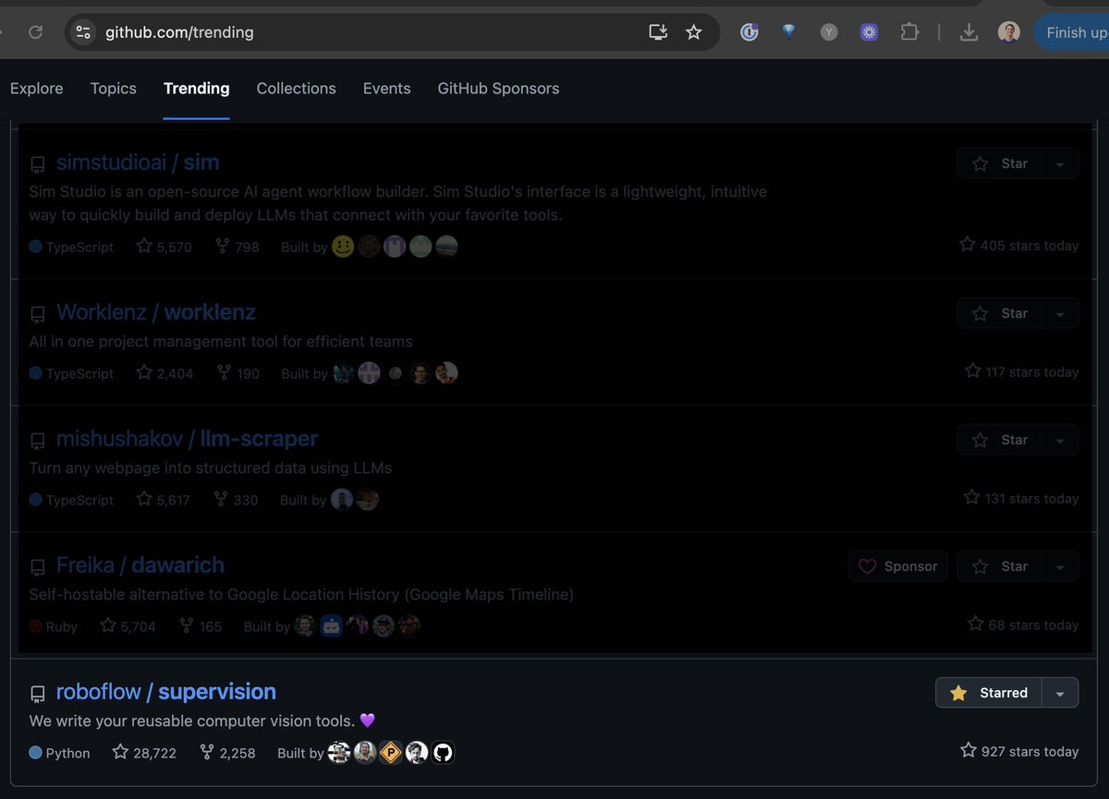Click the repo icon beside simstudioai / sim
This screenshot has width=1109, height=799.
(x=38, y=164)
